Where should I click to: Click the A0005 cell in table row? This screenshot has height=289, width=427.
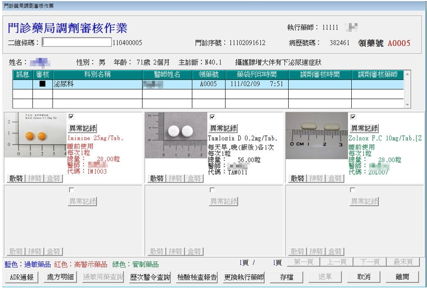point(209,84)
